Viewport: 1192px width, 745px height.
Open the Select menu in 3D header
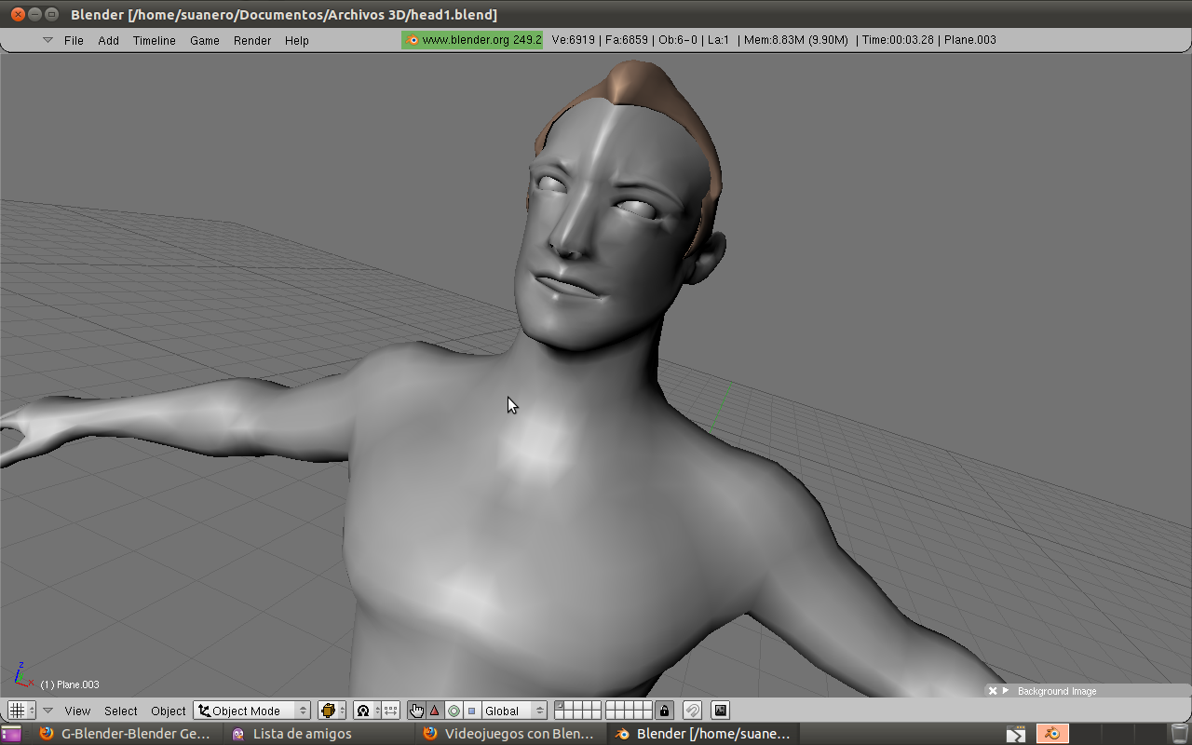point(120,711)
